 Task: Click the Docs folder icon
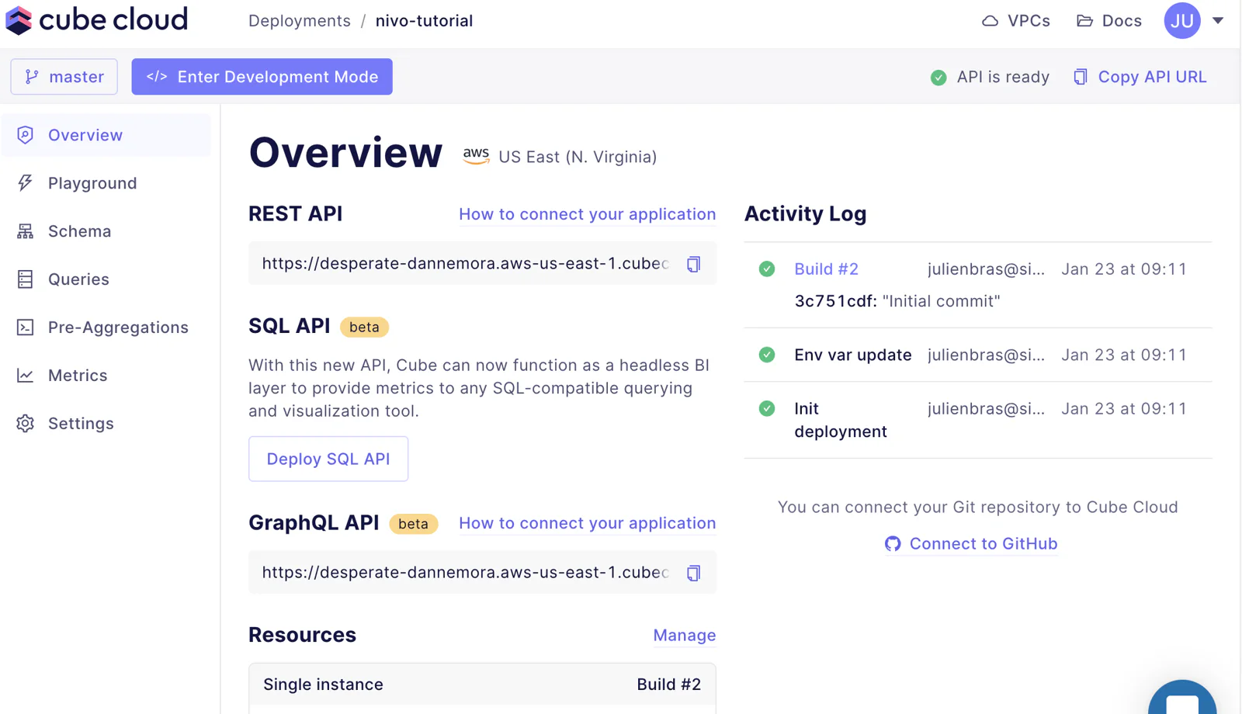coord(1084,21)
